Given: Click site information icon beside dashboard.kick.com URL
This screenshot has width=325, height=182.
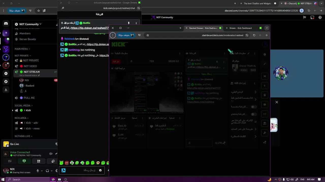Looking at the screenshot, I should click(x=247, y=35).
